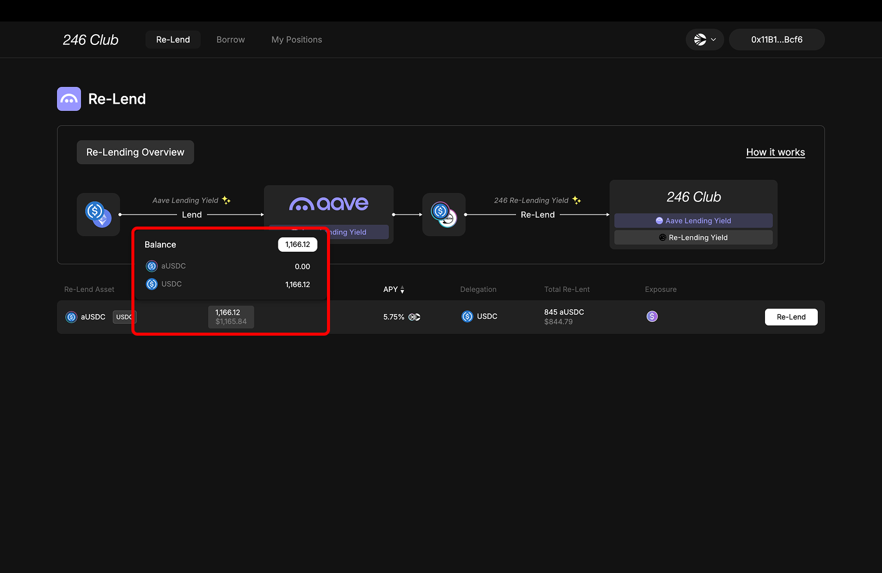Open the Borrow tab
Viewport: 882px width, 573px height.
coord(230,40)
